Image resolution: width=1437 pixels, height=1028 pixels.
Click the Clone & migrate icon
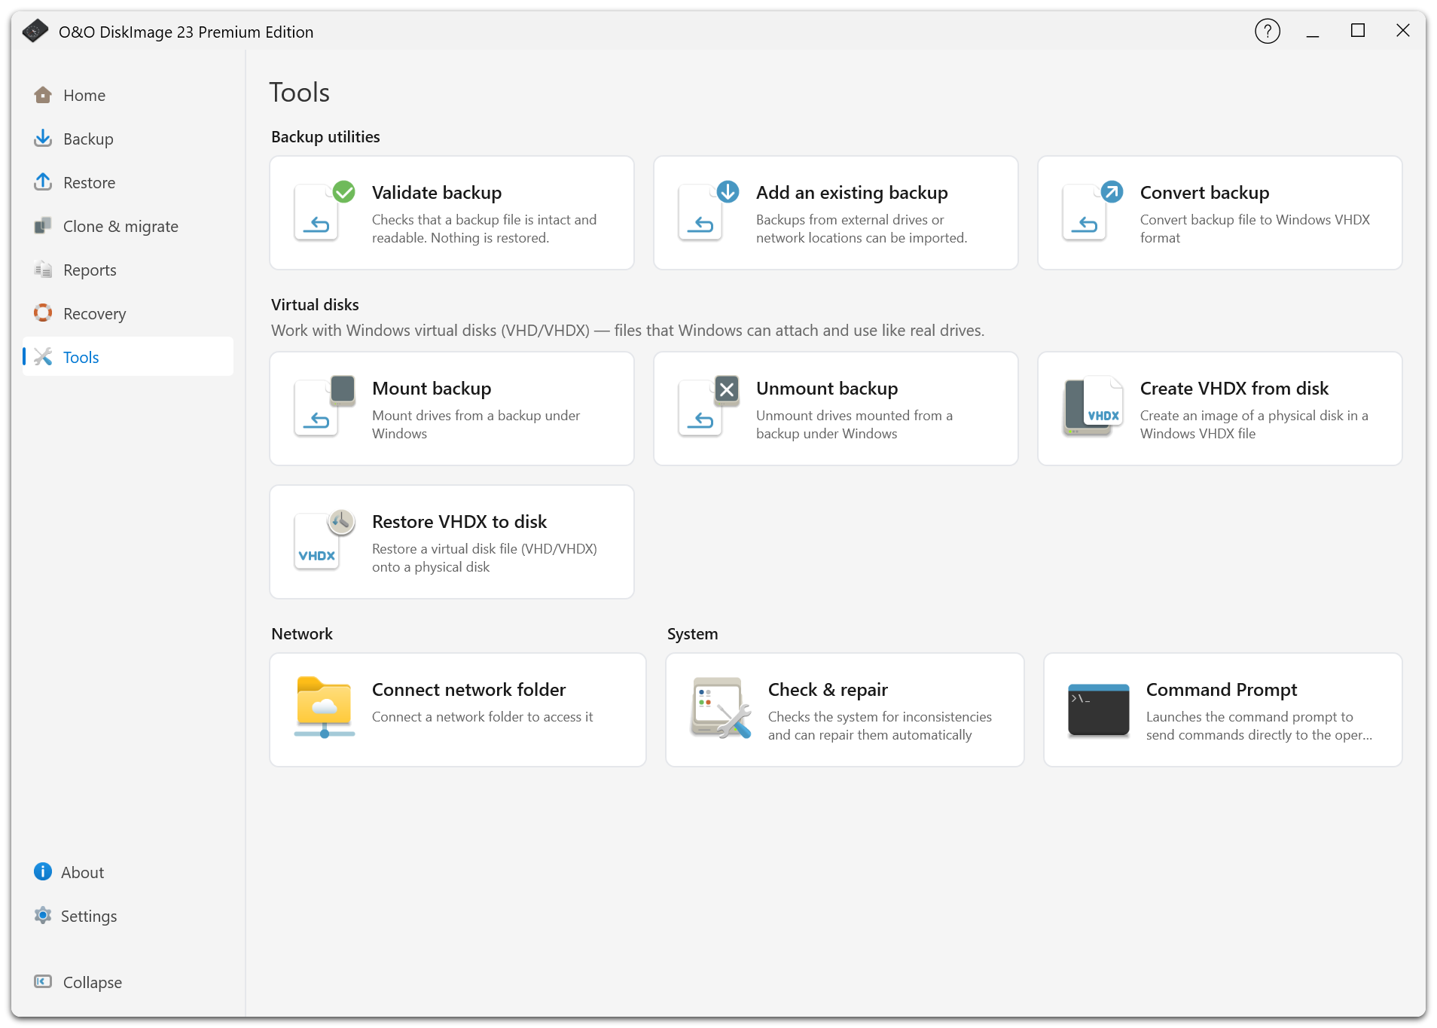pyautogui.click(x=43, y=226)
